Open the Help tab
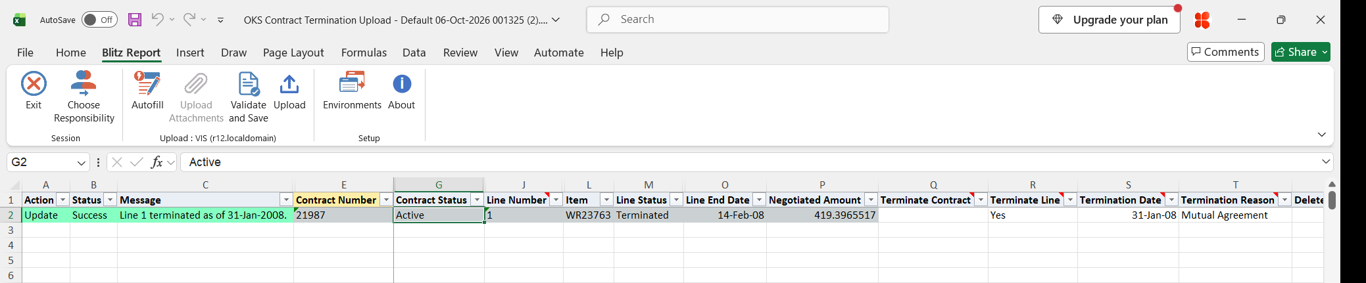The image size is (1366, 283). 612,53
